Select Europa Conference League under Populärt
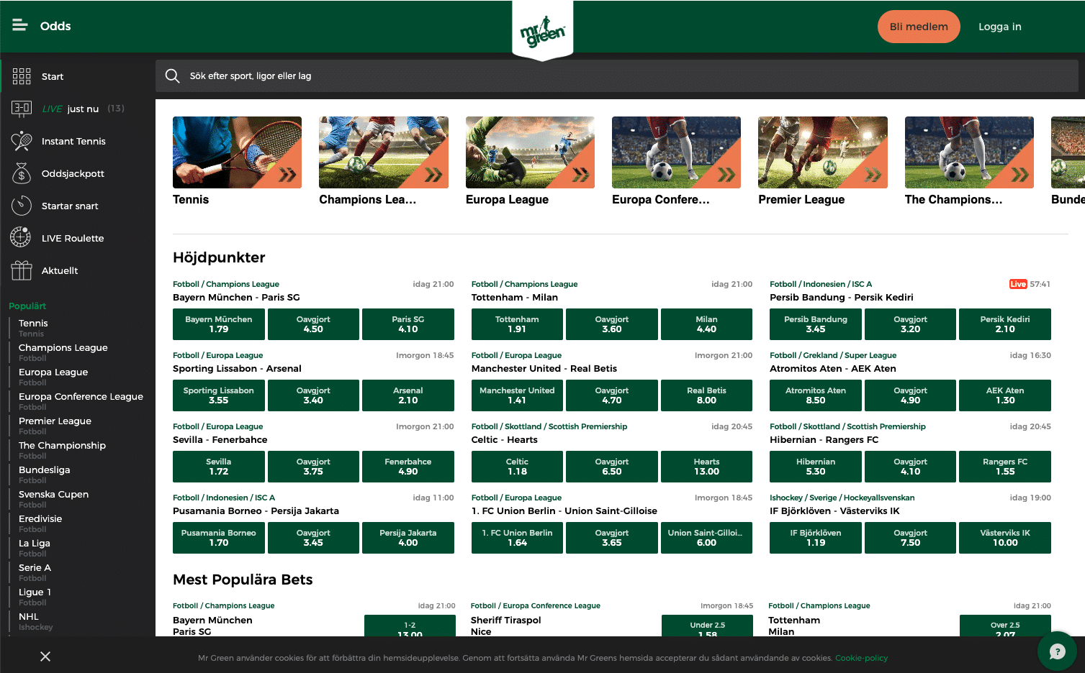1085x673 pixels. (81, 397)
